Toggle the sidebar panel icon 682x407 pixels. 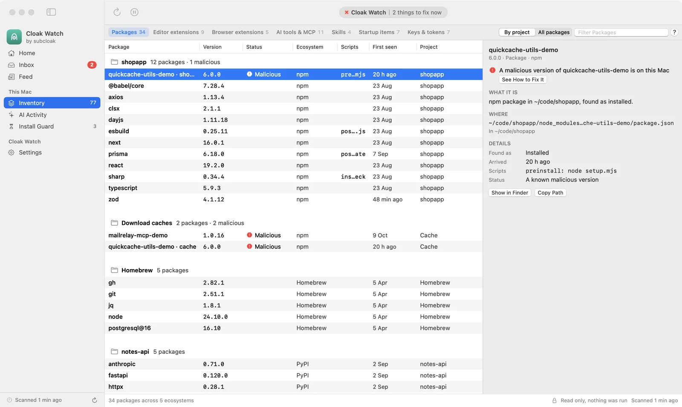[51, 12]
